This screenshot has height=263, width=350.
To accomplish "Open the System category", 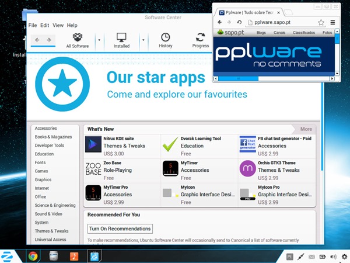I will 41,223.
